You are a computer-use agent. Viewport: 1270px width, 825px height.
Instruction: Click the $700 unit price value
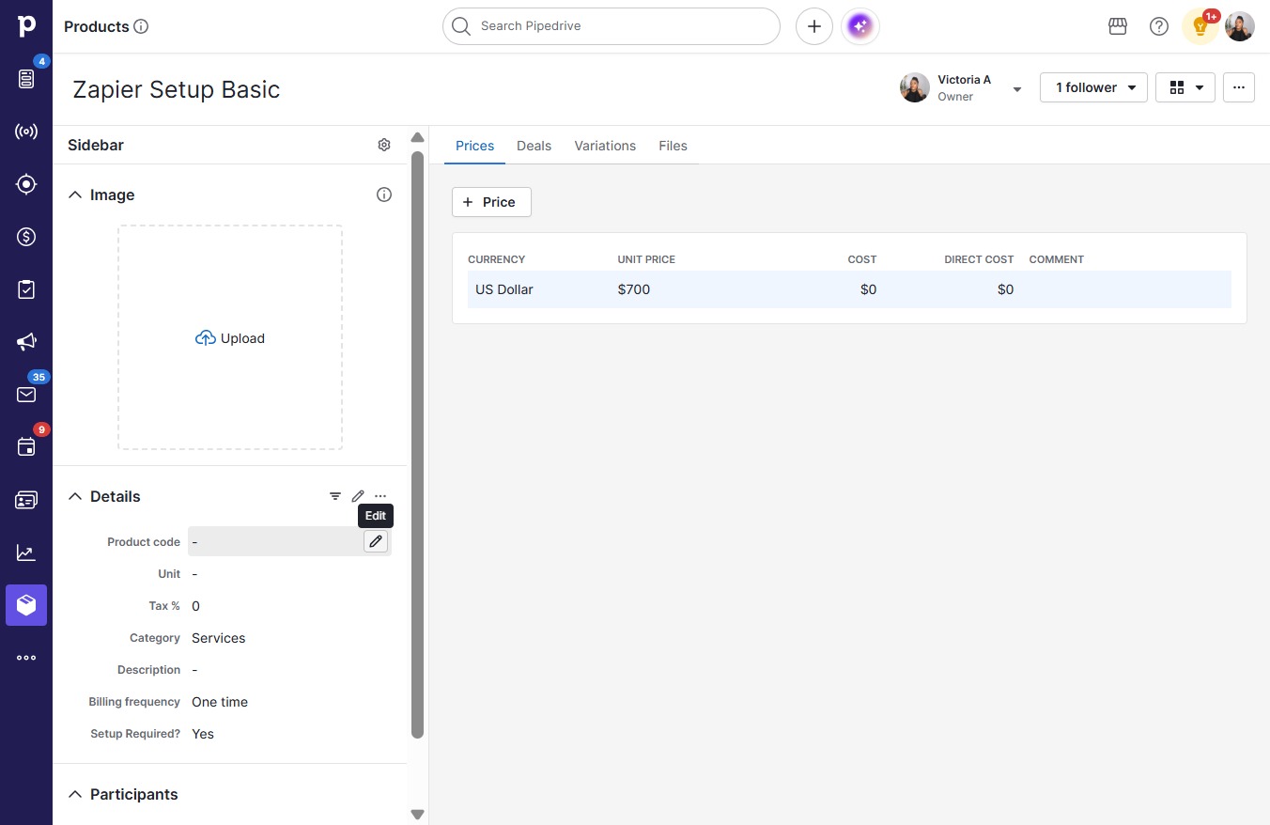[634, 289]
